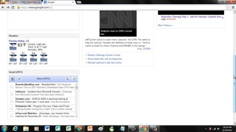The width and height of the screenshot is (236, 132).
Task: Click the next-video chevron beside Rejection Therapy
Action: (x=223, y=18)
